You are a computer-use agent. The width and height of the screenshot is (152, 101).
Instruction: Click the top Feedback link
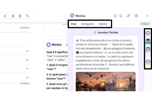(25, 28)
